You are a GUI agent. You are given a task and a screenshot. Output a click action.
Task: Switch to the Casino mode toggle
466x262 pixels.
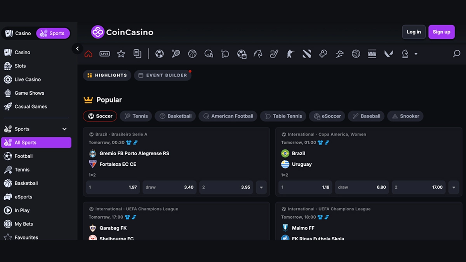pyautogui.click(x=18, y=33)
